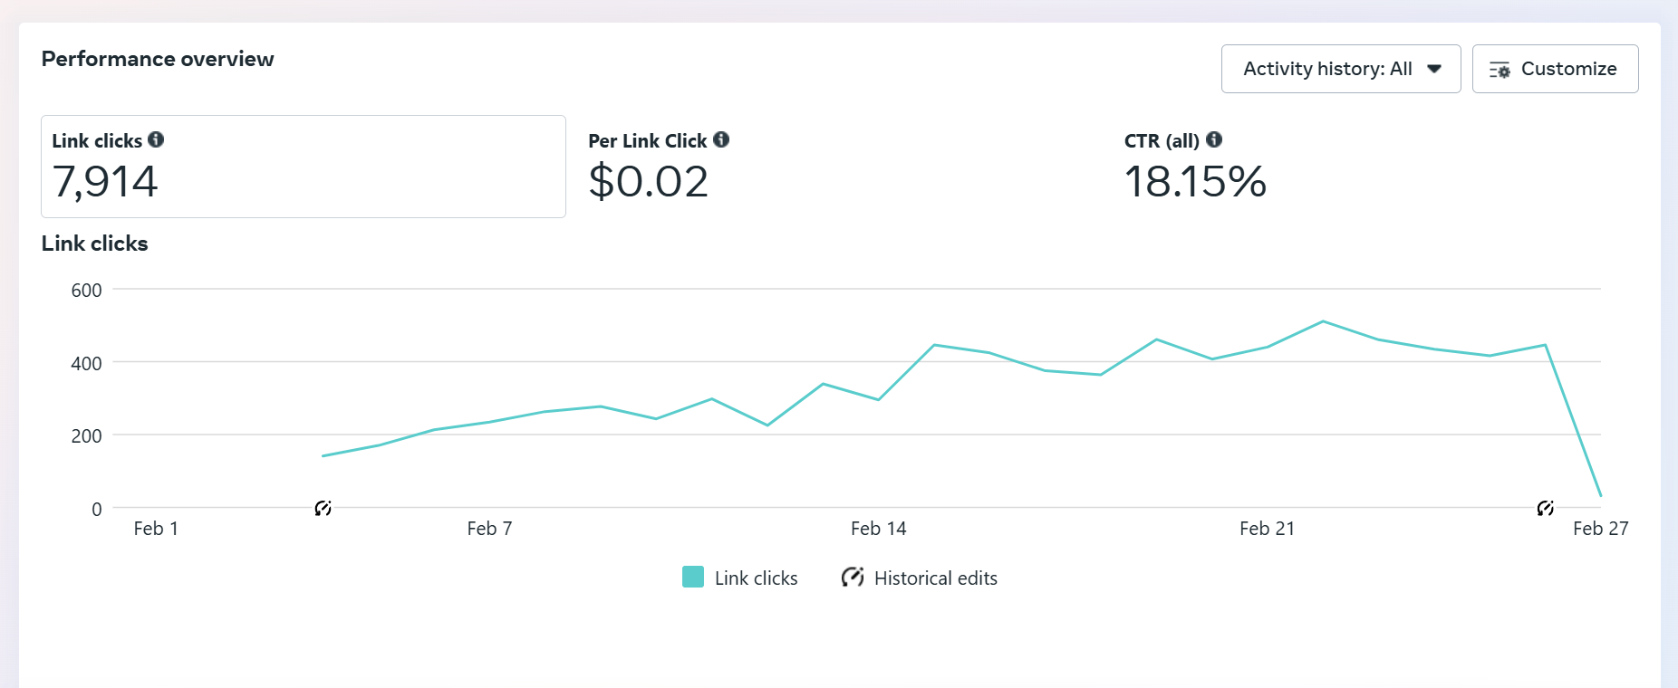
Task: Click the teal Link clicks legend swatch
Action: pyautogui.click(x=693, y=577)
